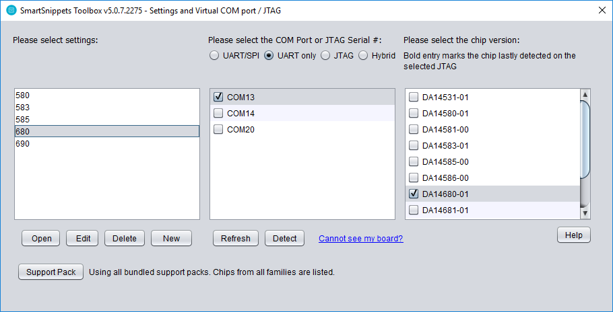Uncheck the COM13 port checkbox

(218, 97)
